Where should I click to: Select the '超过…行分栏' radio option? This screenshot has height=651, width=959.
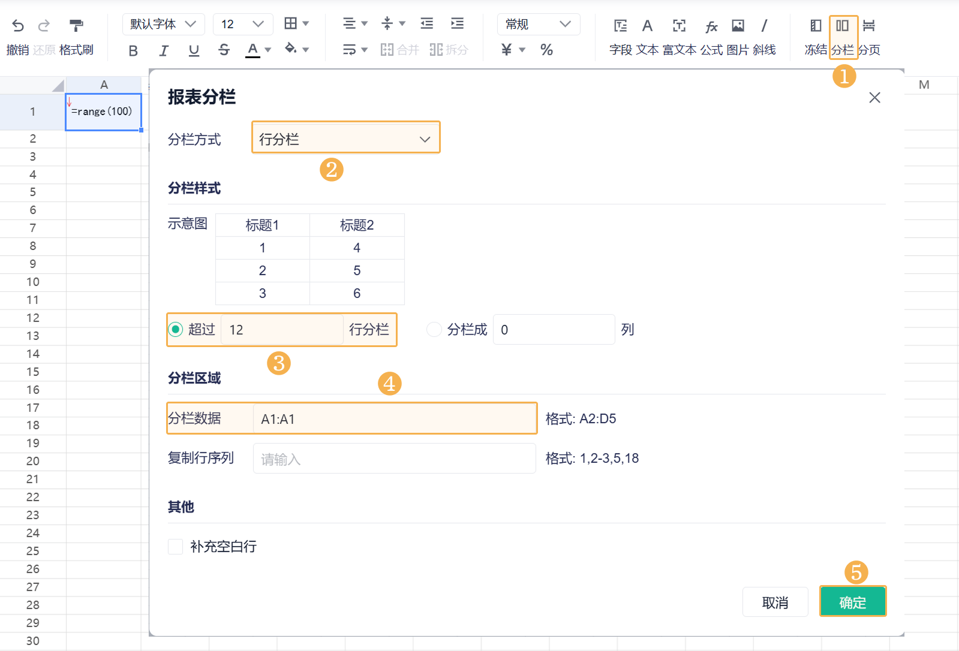[x=176, y=330]
